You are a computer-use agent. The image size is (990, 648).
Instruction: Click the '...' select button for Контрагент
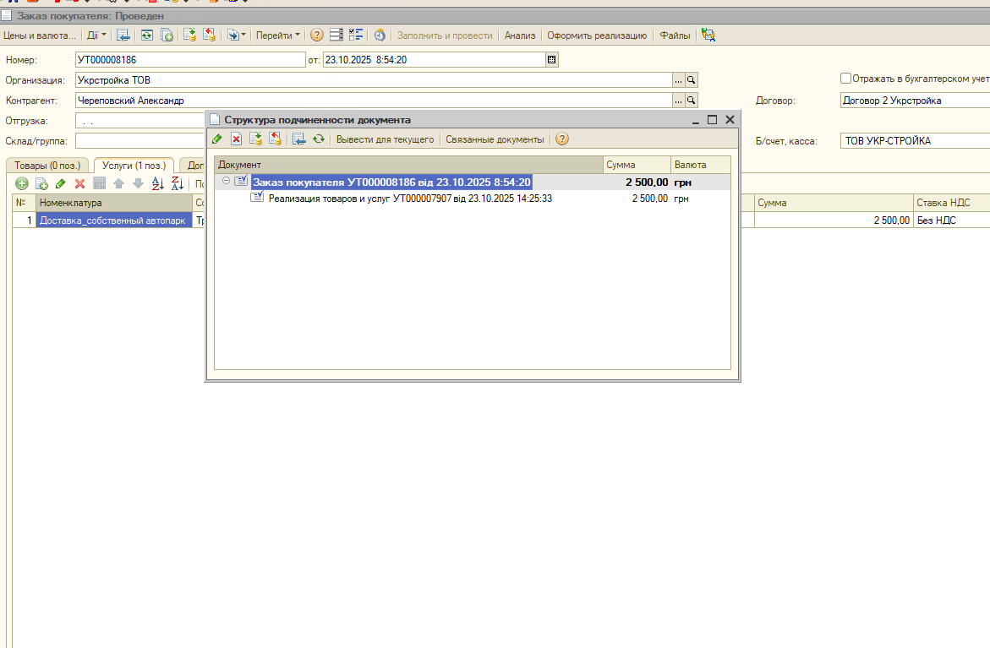pos(679,101)
